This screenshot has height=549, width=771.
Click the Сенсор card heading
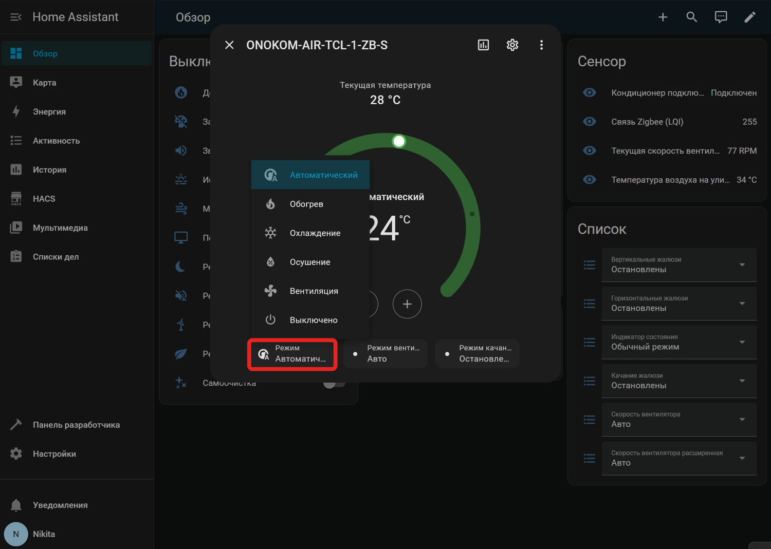(602, 62)
